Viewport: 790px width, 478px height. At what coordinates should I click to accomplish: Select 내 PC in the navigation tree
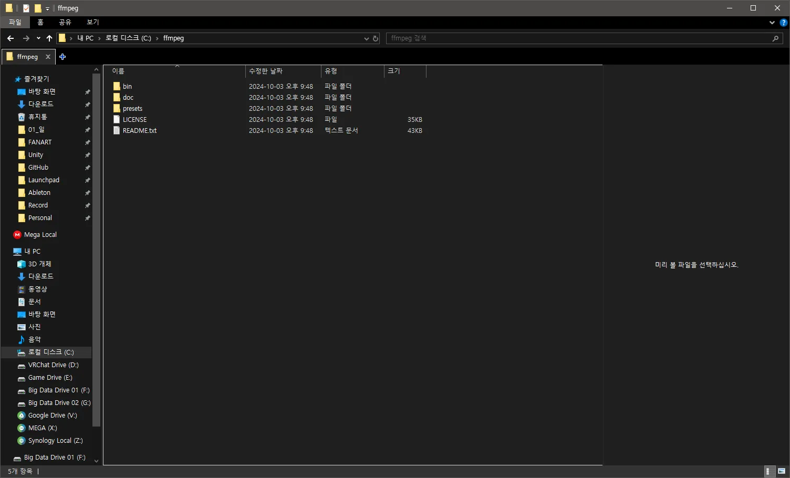pyautogui.click(x=32, y=251)
